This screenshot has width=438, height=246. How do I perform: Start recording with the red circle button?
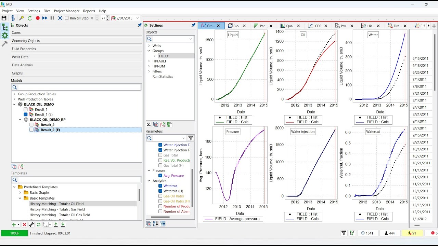point(38,18)
